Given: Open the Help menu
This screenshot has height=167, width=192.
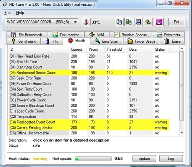Looking at the screenshot, I should pyautogui.click(x=20, y=13).
